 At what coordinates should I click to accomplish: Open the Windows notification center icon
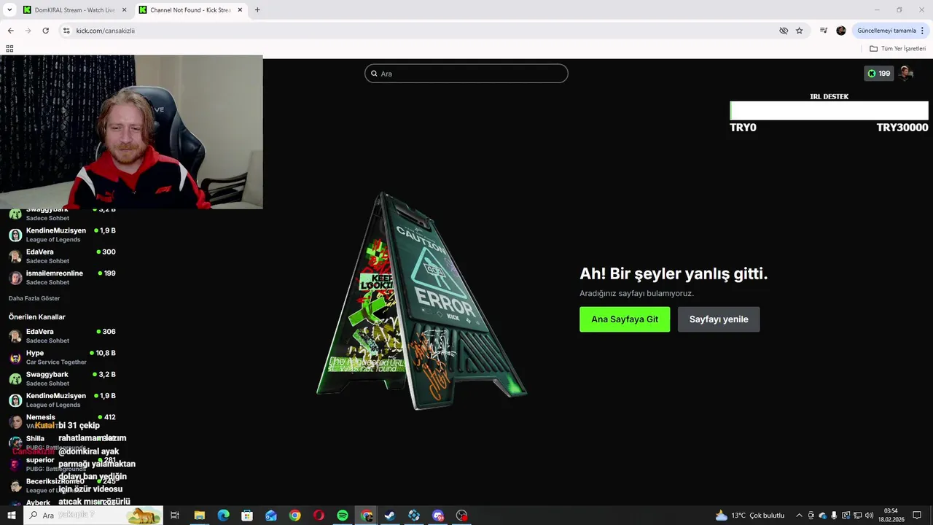point(917,516)
